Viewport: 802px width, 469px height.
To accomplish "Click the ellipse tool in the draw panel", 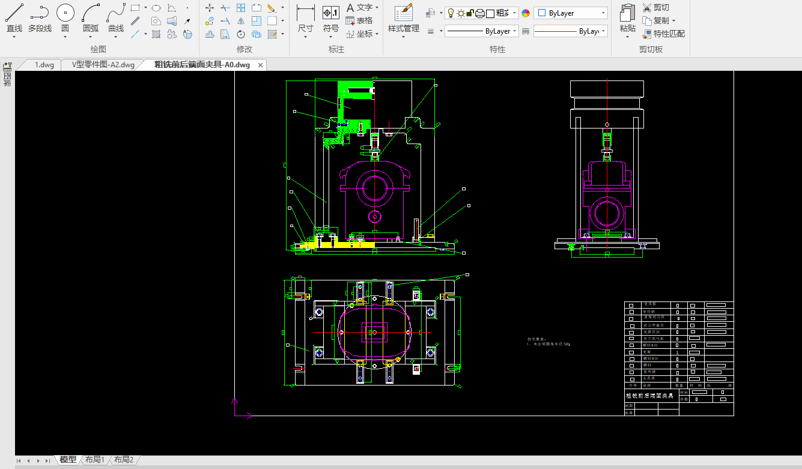I will (156, 8).
